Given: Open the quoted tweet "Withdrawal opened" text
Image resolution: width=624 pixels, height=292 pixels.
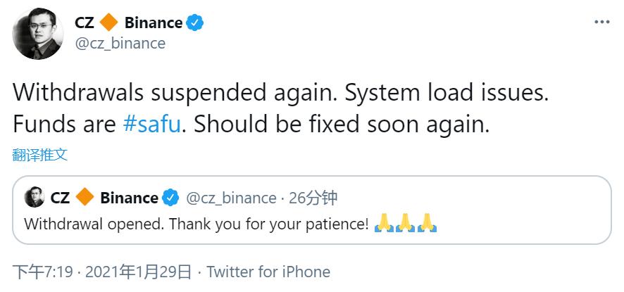Looking at the screenshot, I should tap(196, 224).
